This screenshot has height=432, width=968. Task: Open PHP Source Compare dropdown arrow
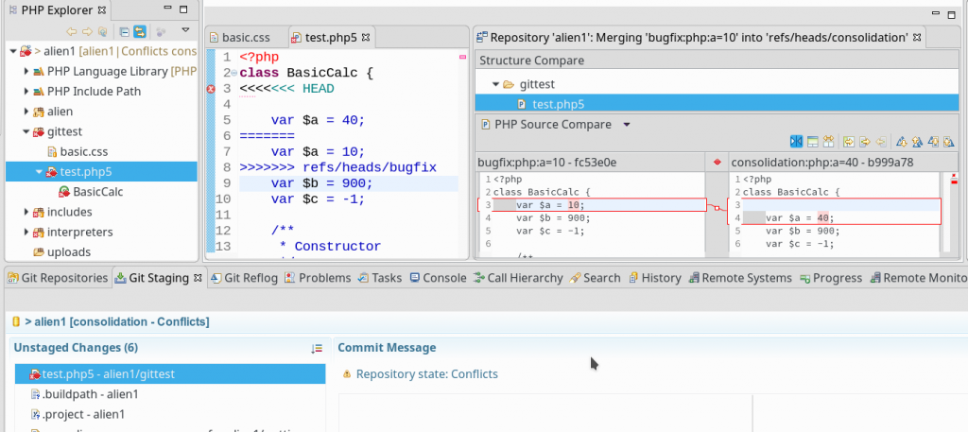[x=626, y=125]
